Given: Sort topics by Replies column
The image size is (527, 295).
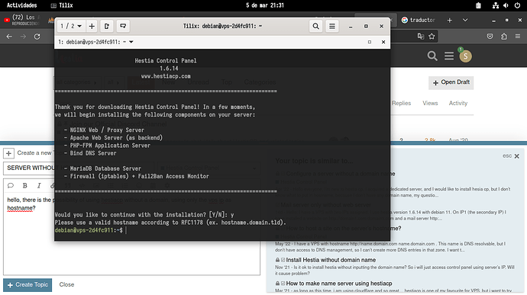Looking at the screenshot, I should [x=401, y=103].
